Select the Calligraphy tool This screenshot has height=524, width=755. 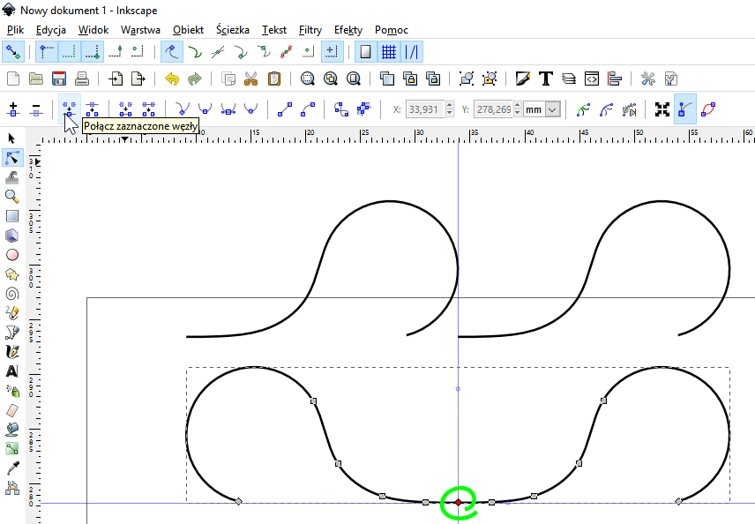click(x=12, y=352)
